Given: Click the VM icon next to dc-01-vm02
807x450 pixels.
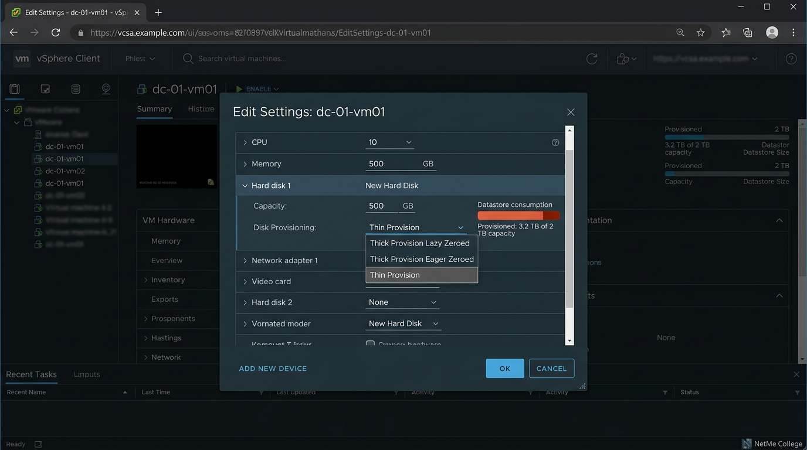Looking at the screenshot, I should (x=38, y=171).
